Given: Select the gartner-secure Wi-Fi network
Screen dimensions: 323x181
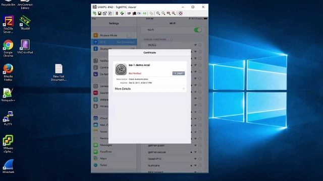Looking at the screenshot, I should click(x=173, y=152).
